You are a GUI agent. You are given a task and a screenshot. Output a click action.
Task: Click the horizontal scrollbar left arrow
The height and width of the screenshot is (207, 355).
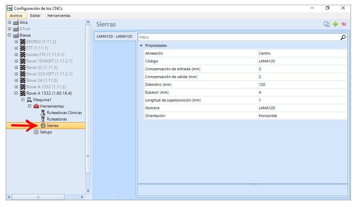point(9,197)
